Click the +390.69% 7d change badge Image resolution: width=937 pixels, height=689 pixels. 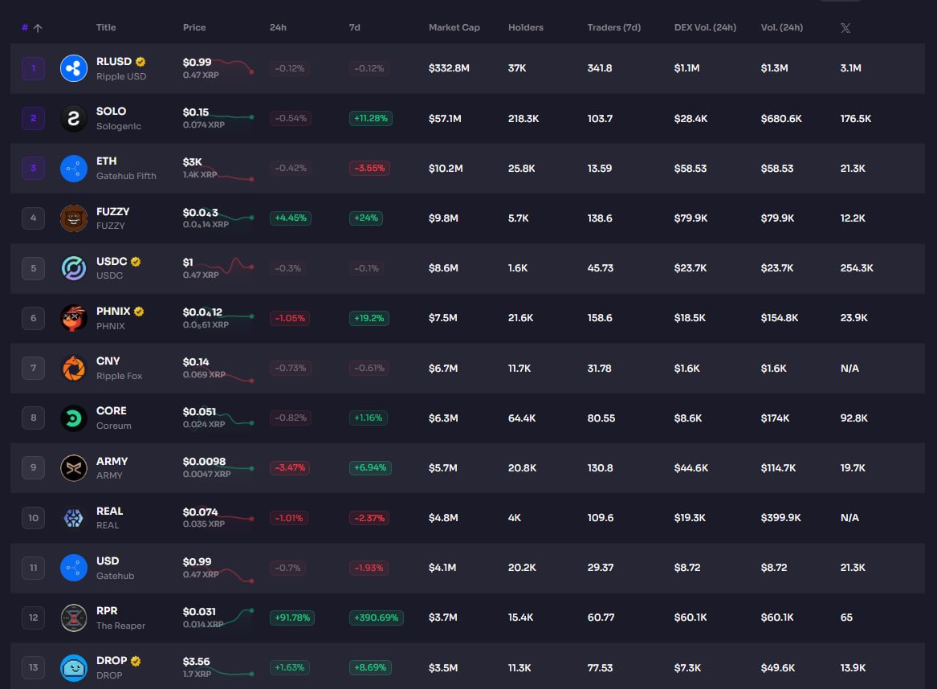376,618
